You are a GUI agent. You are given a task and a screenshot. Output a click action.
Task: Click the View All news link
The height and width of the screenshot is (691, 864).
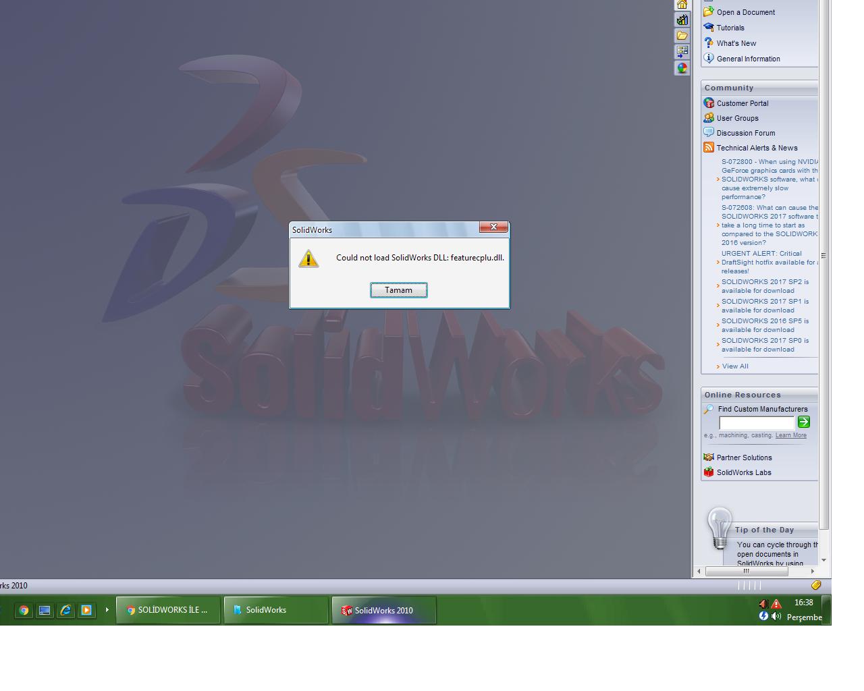735,366
